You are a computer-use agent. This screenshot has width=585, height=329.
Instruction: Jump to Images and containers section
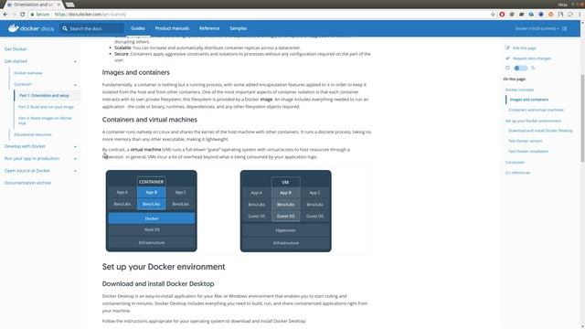coord(528,100)
